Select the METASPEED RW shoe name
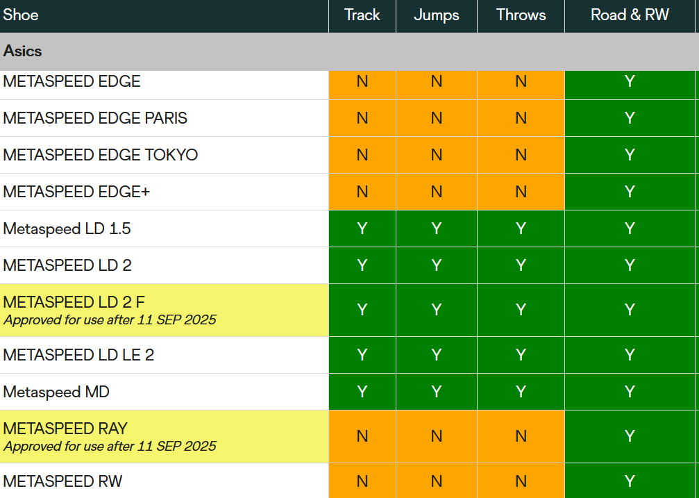Viewport: 699px width, 498px height. 62,481
